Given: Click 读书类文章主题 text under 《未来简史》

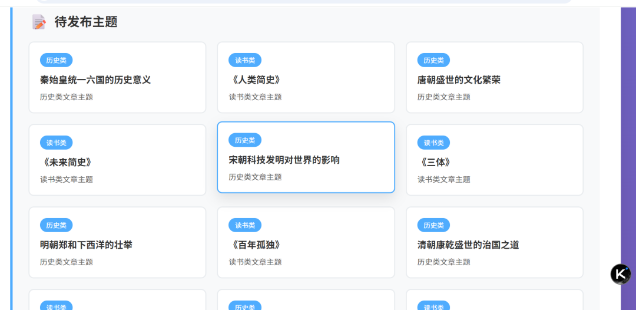Looking at the screenshot, I should [67, 179].
